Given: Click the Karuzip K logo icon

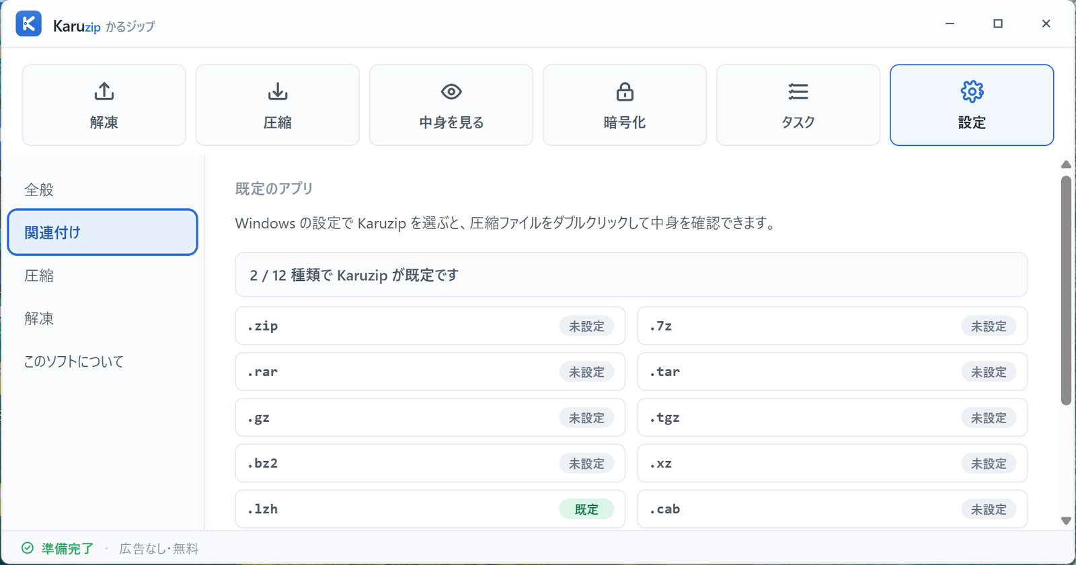Looking at the screenshot, I should pos(28,24).
